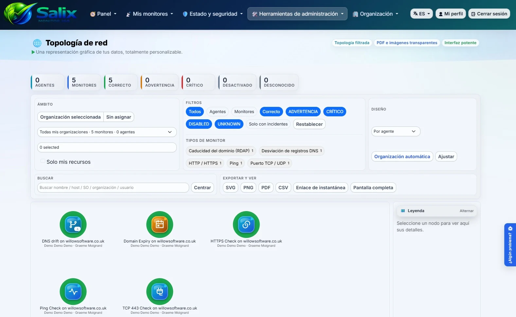The width and height of the screenshot is (516, 317).
Task: Toggle the Correcto status filter
Action: (x=271, y=112)
